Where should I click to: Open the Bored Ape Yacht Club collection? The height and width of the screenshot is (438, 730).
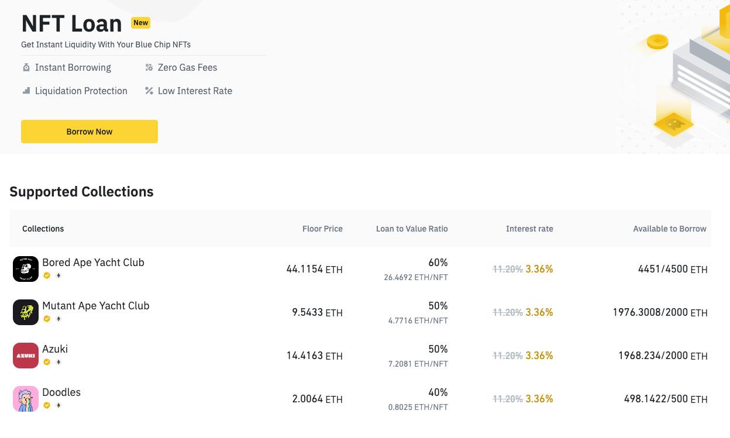[93, 263]
